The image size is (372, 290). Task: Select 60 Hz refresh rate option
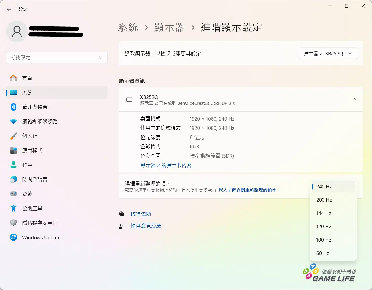(x=323, y=253)
